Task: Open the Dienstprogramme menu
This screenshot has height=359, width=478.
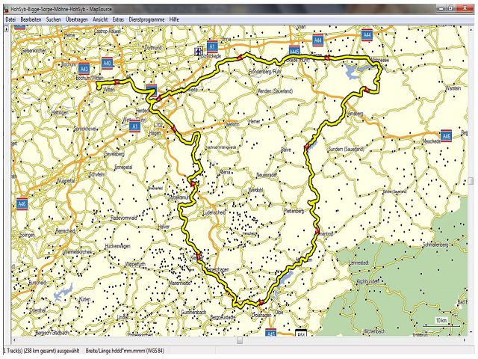Action: pyautogui.click(x=146, y=19)
